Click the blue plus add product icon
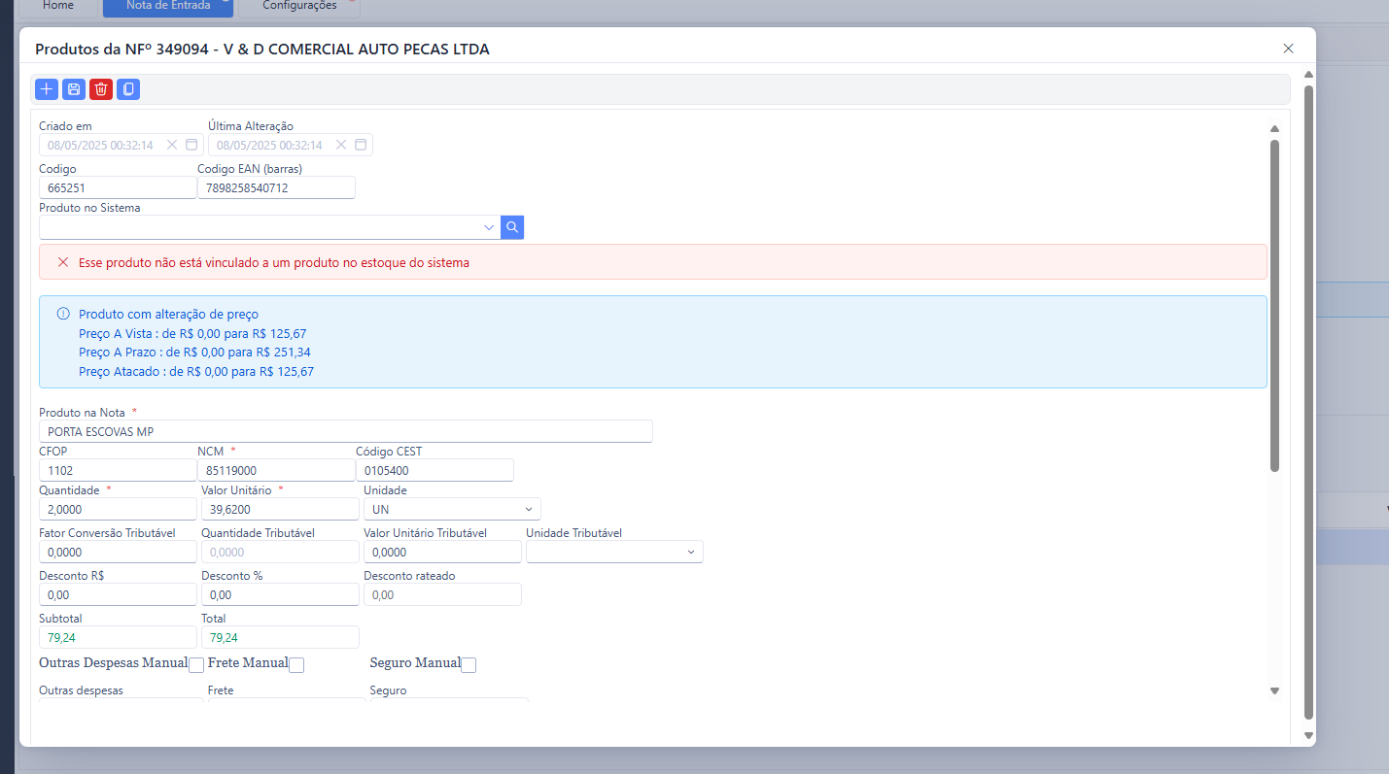 (46, 89)
